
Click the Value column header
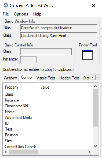(x=66, y=87)
